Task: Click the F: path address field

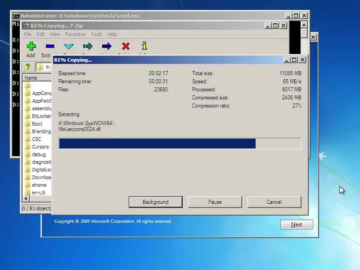Action: coord(44,67)
